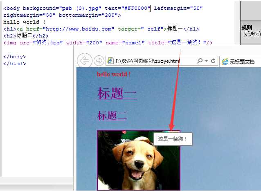The height and width of the screenshot is (191, 261).
Task: Select the 规则 panel heading
Action: point(247,27)
